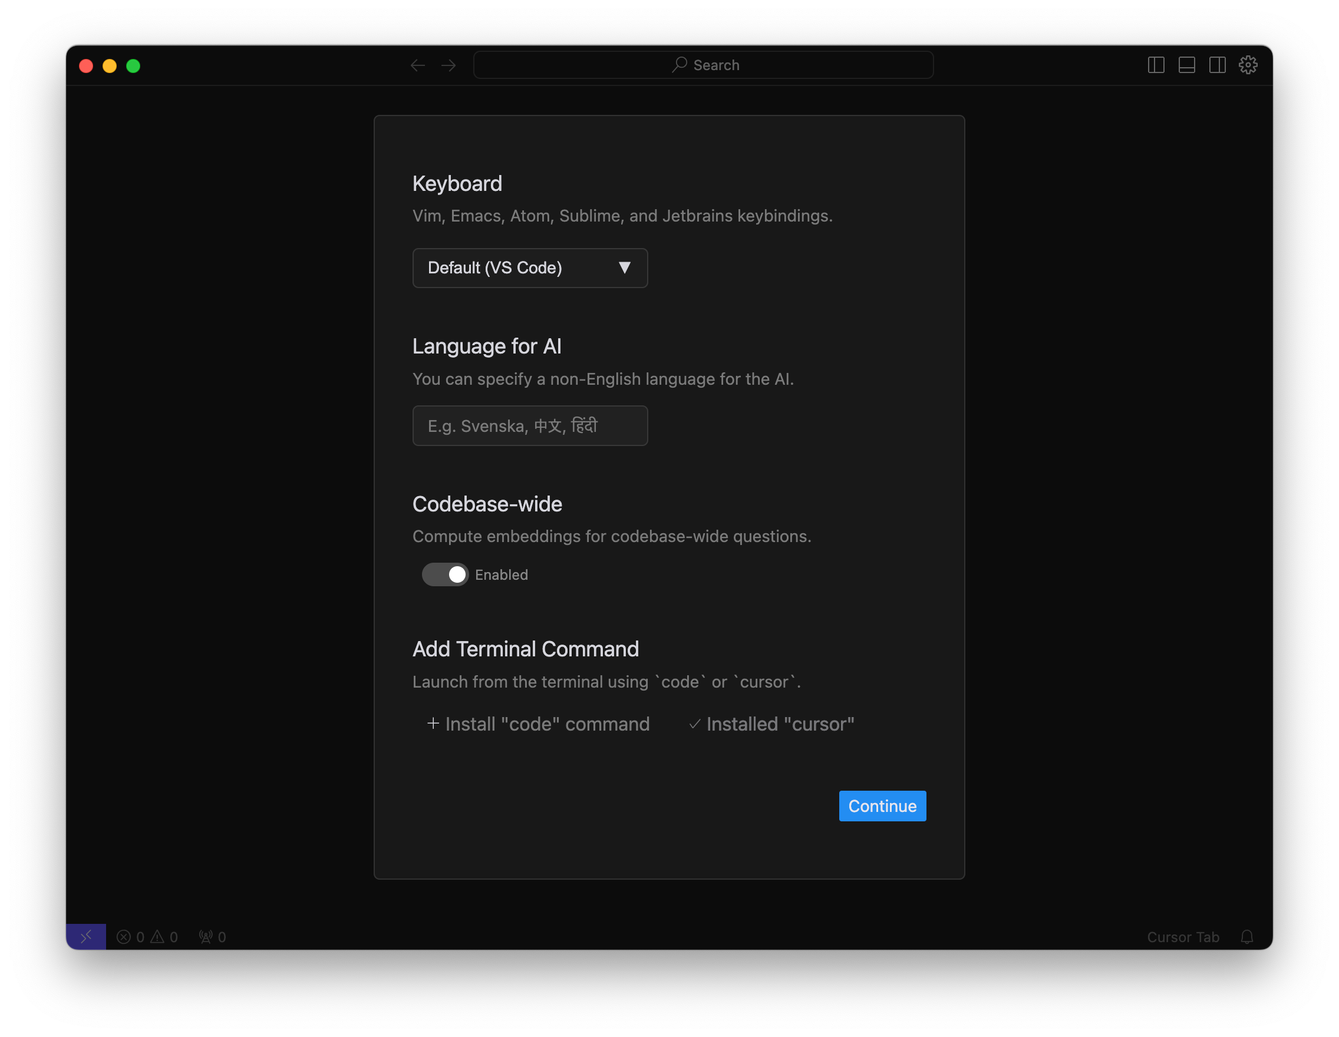Toggle primary sidebar layout icon
Viewport: 1339px width, 1037px height.
(x=1156, y=65)
